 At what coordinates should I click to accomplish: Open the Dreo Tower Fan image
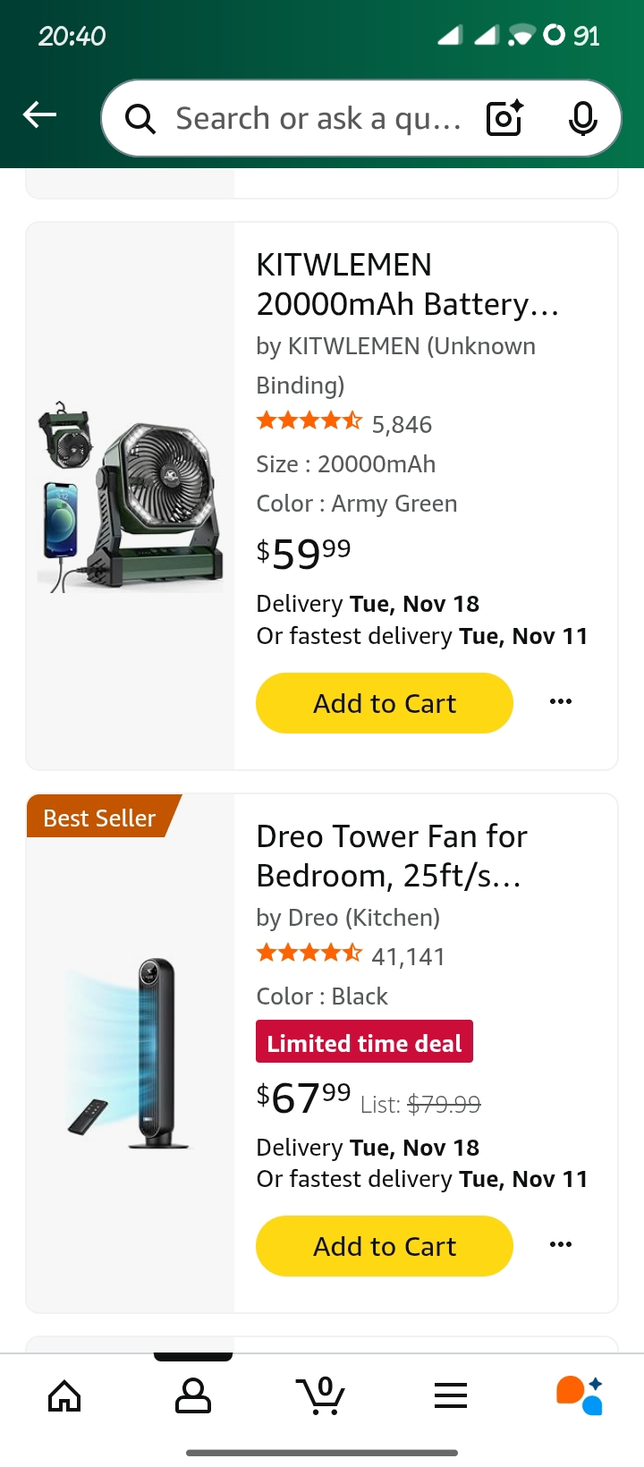pyautogui.click(x=131, y=1054)
